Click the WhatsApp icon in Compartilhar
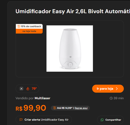The image size is (130, 125). (102, 120)
